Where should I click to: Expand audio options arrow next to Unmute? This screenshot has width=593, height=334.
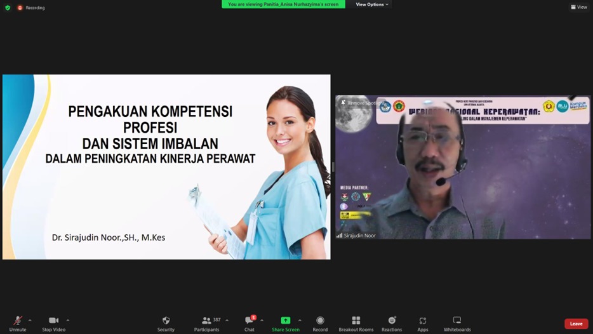click(x=30, y=320)
